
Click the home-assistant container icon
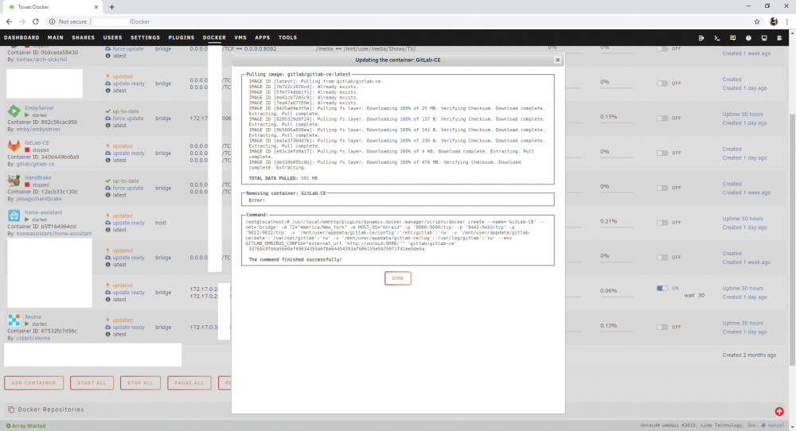[14, 215]
